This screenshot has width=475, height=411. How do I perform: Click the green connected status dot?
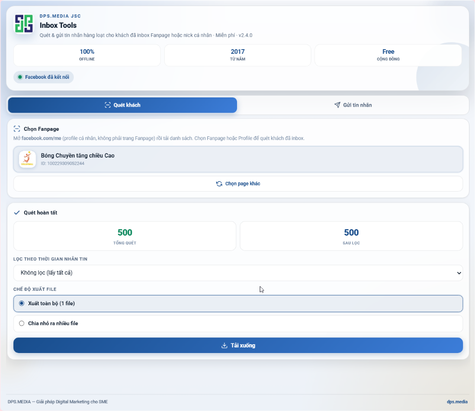pos(20,77)
